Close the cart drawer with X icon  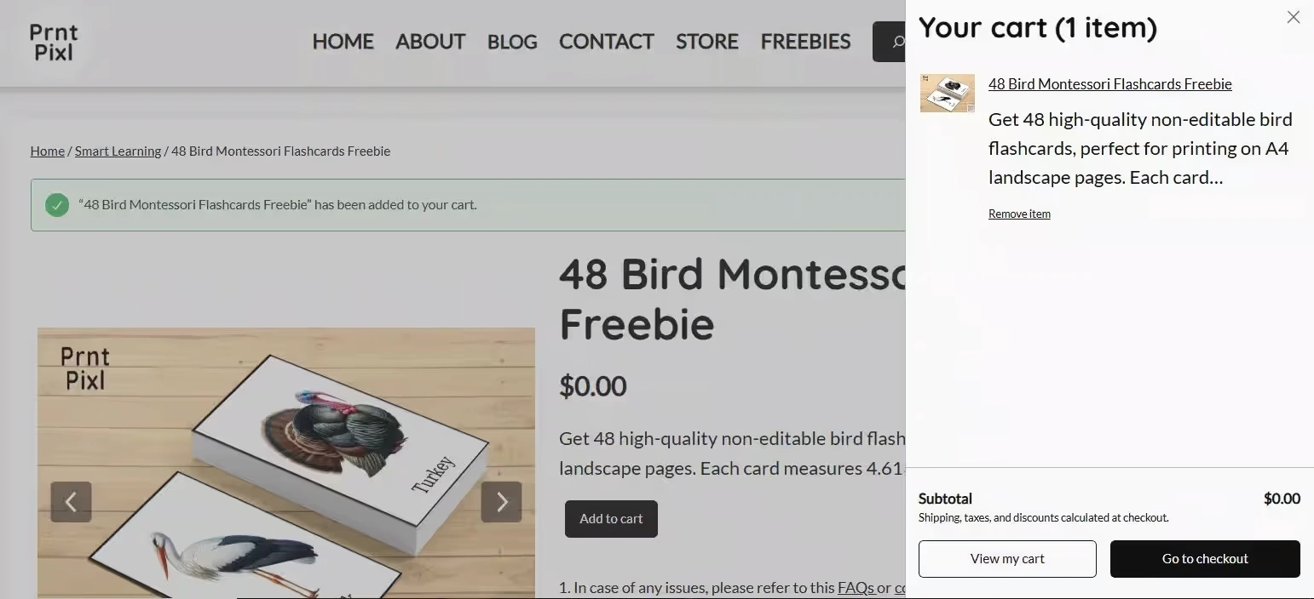(x=1293, y=17)
